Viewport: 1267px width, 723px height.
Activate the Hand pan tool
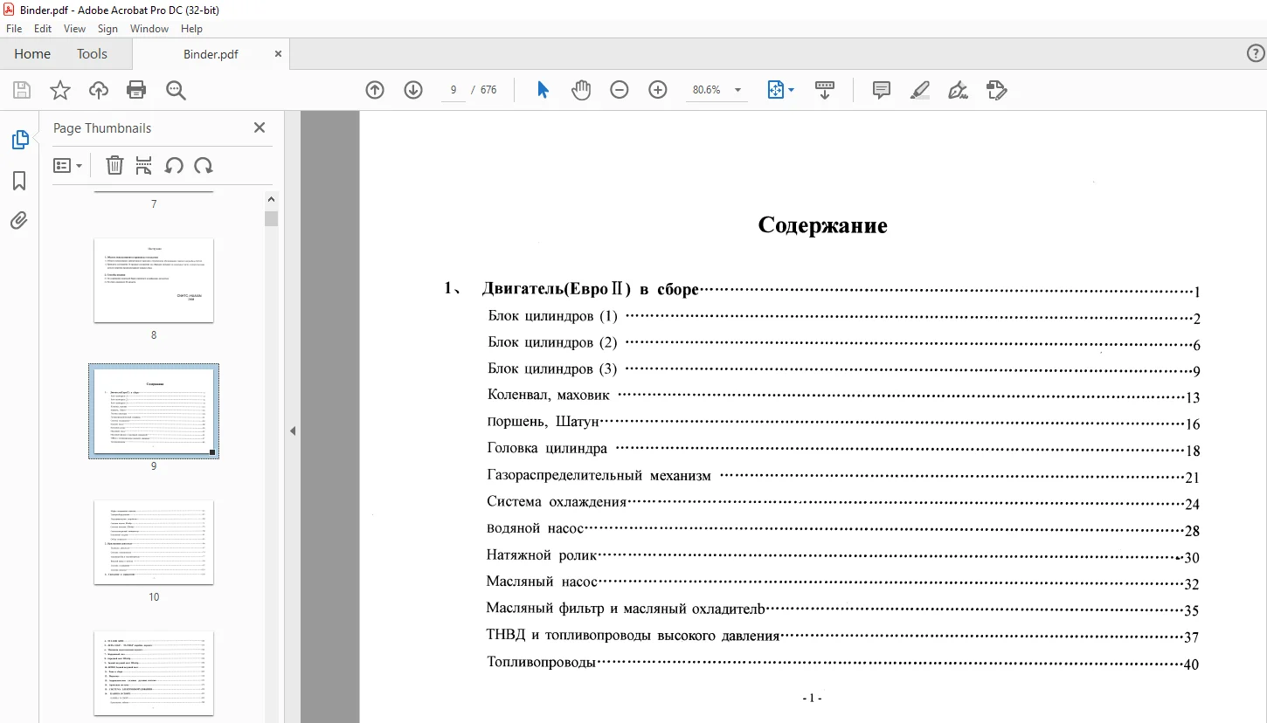[581, 90]
